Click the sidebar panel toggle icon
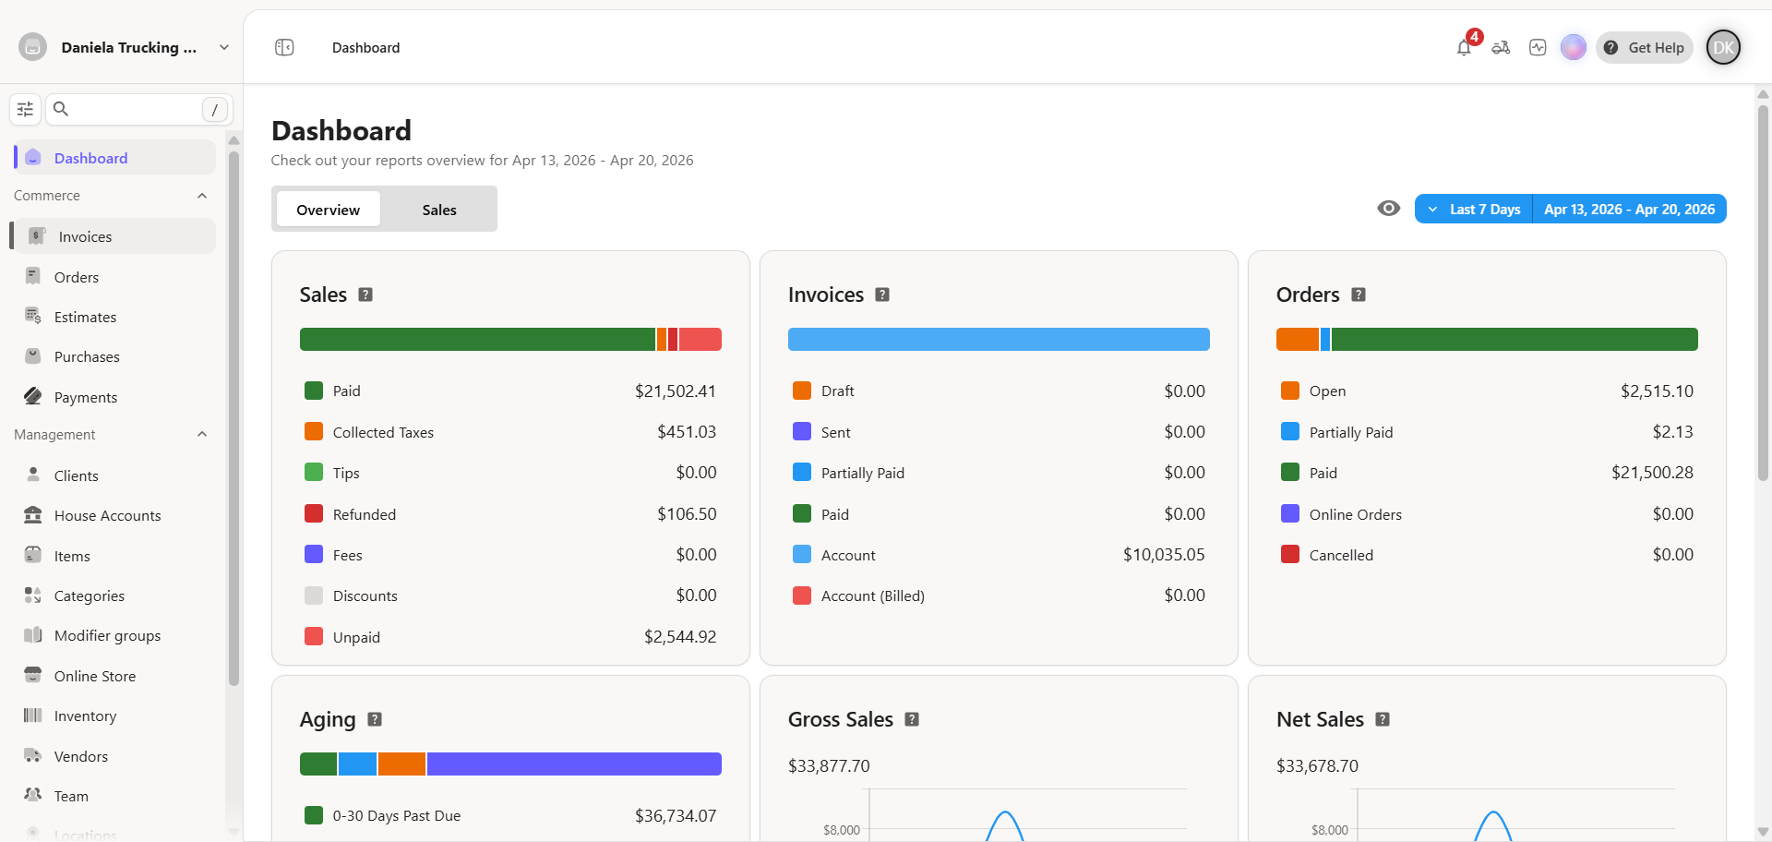This screenshot has height=842, width=1772. coord(284,48)
